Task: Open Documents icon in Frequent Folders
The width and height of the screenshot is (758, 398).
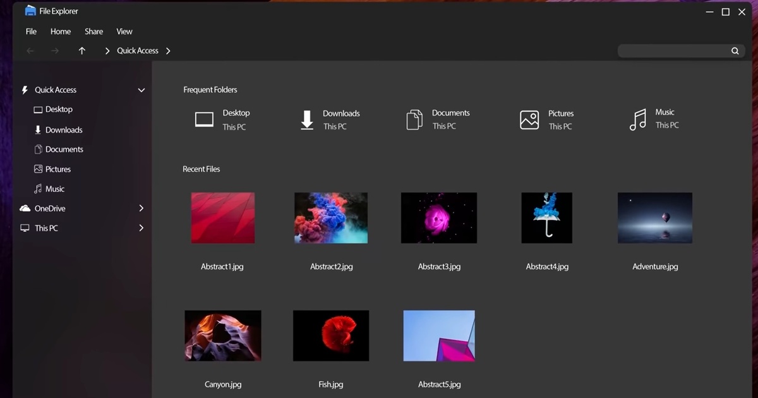Action: click(414, 119)
